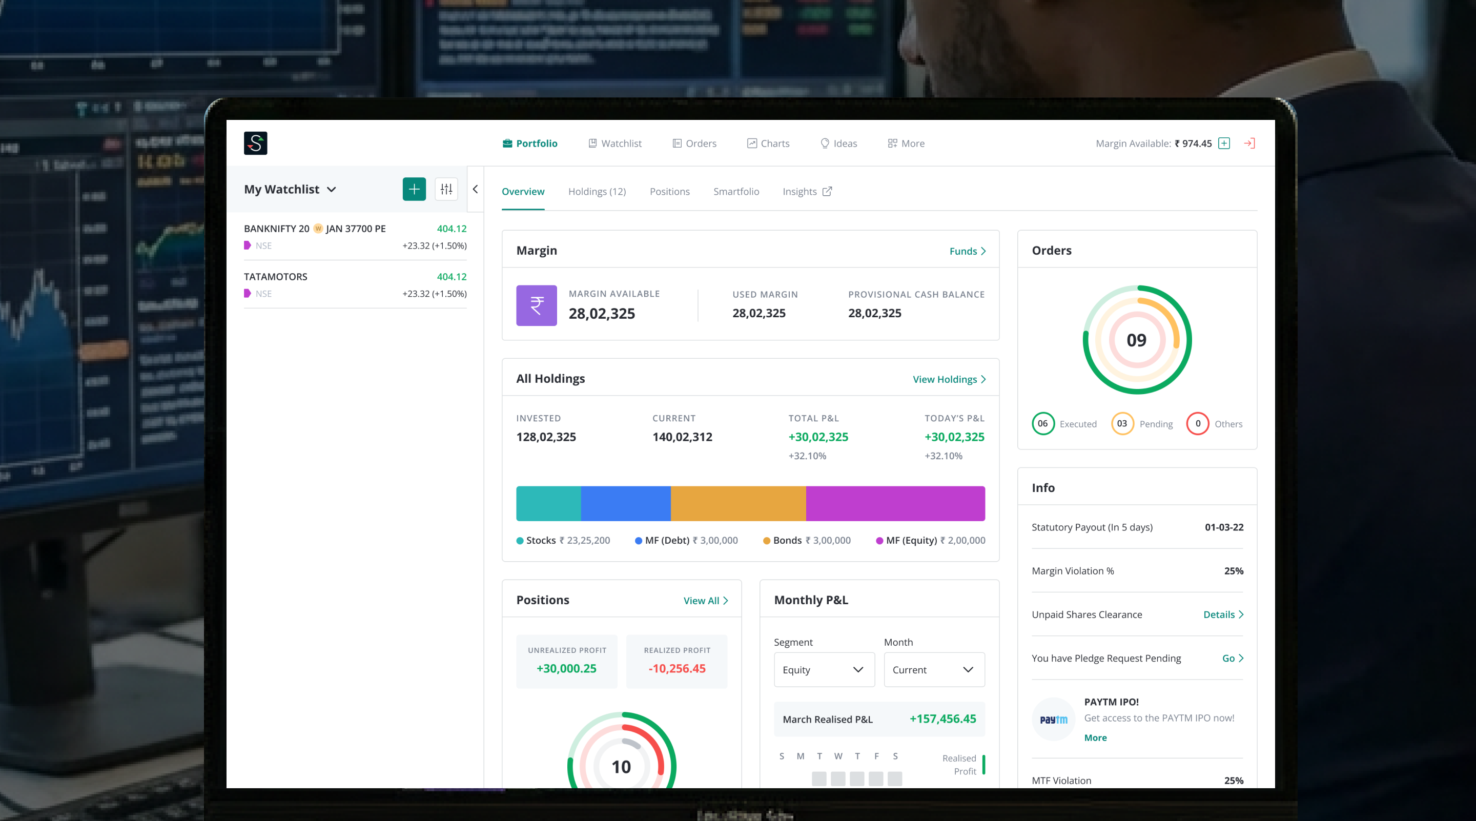Add new scrip with plus button
The image size is (1476, 821).
(x=414, y=189)
